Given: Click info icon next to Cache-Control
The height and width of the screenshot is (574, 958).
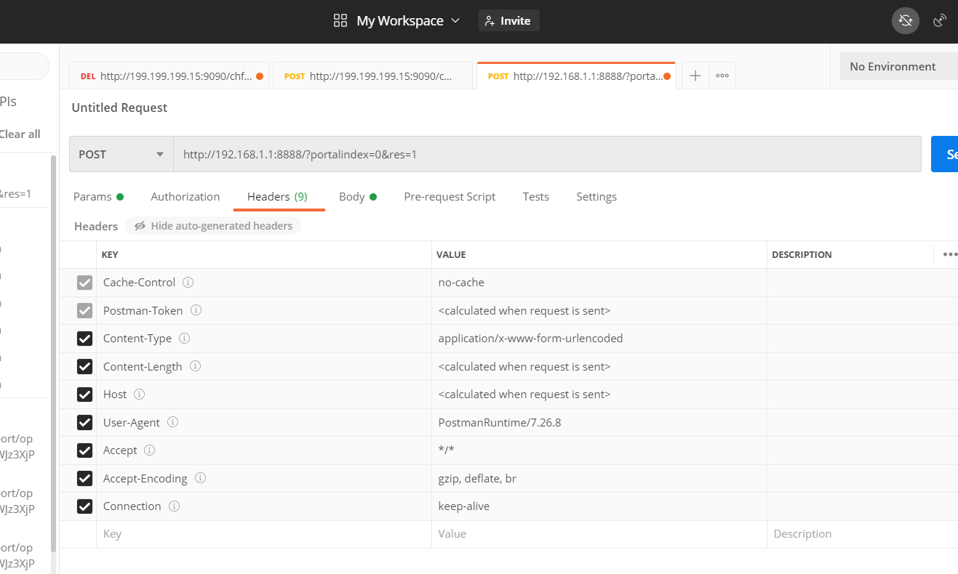Looking at the screenshot, I should (188, 282).
